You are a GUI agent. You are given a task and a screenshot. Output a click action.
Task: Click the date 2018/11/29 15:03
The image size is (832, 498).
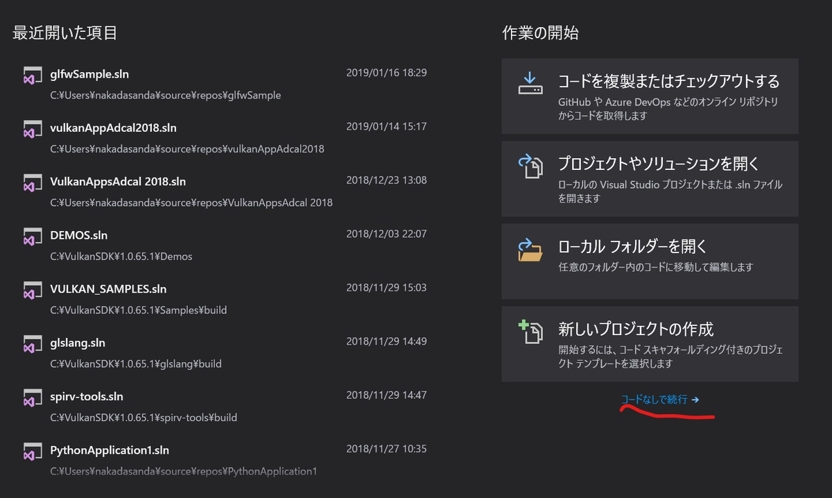[386, 287]
